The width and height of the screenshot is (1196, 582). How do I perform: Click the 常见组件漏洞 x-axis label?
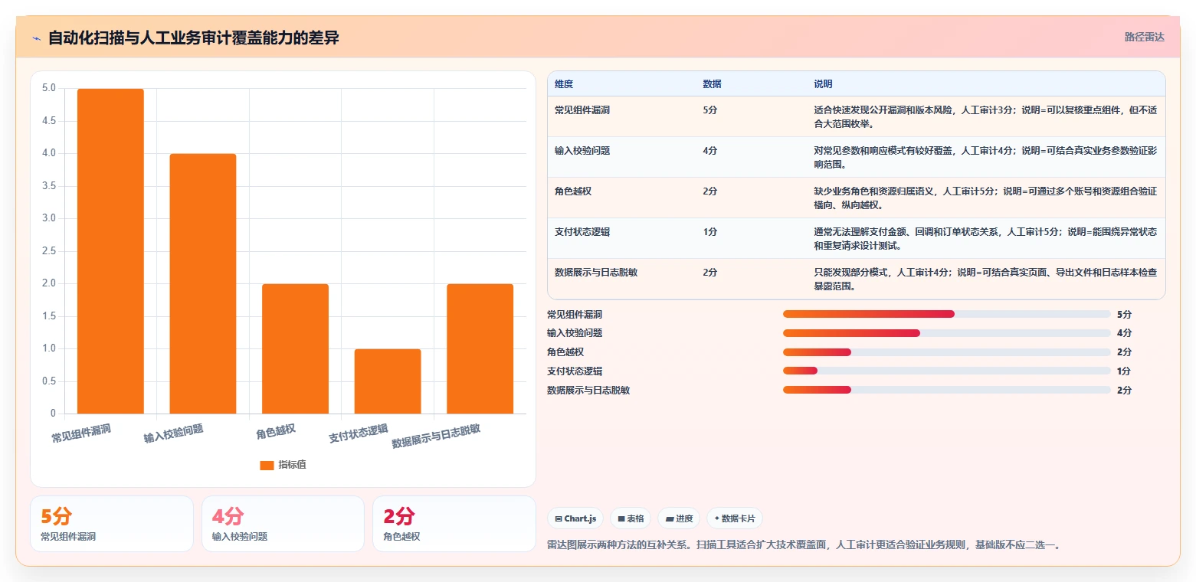coord(81,433)
